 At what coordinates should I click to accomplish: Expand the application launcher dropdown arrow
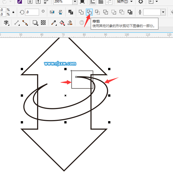157,1
